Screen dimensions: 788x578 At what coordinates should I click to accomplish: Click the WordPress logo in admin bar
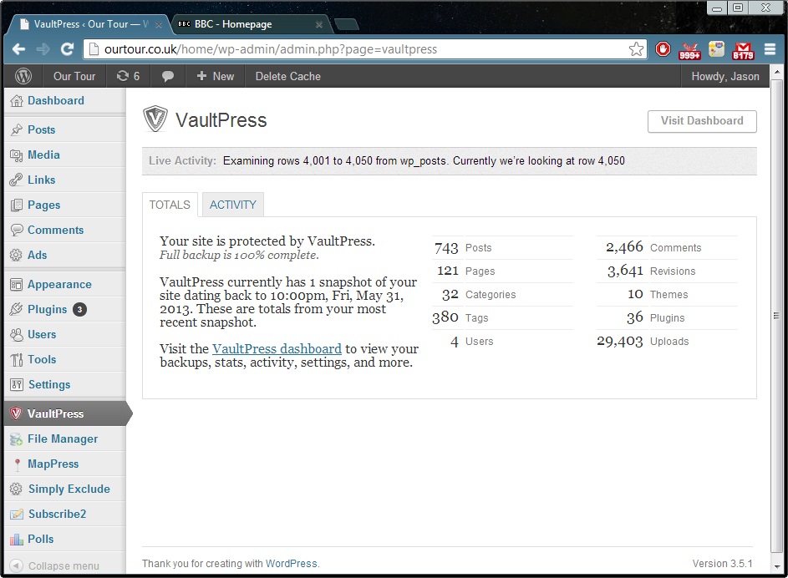click(23, 76)
